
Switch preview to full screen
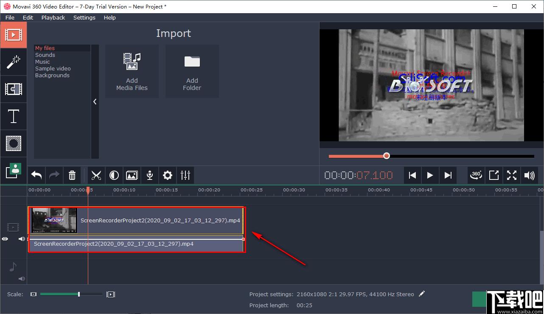512,175
